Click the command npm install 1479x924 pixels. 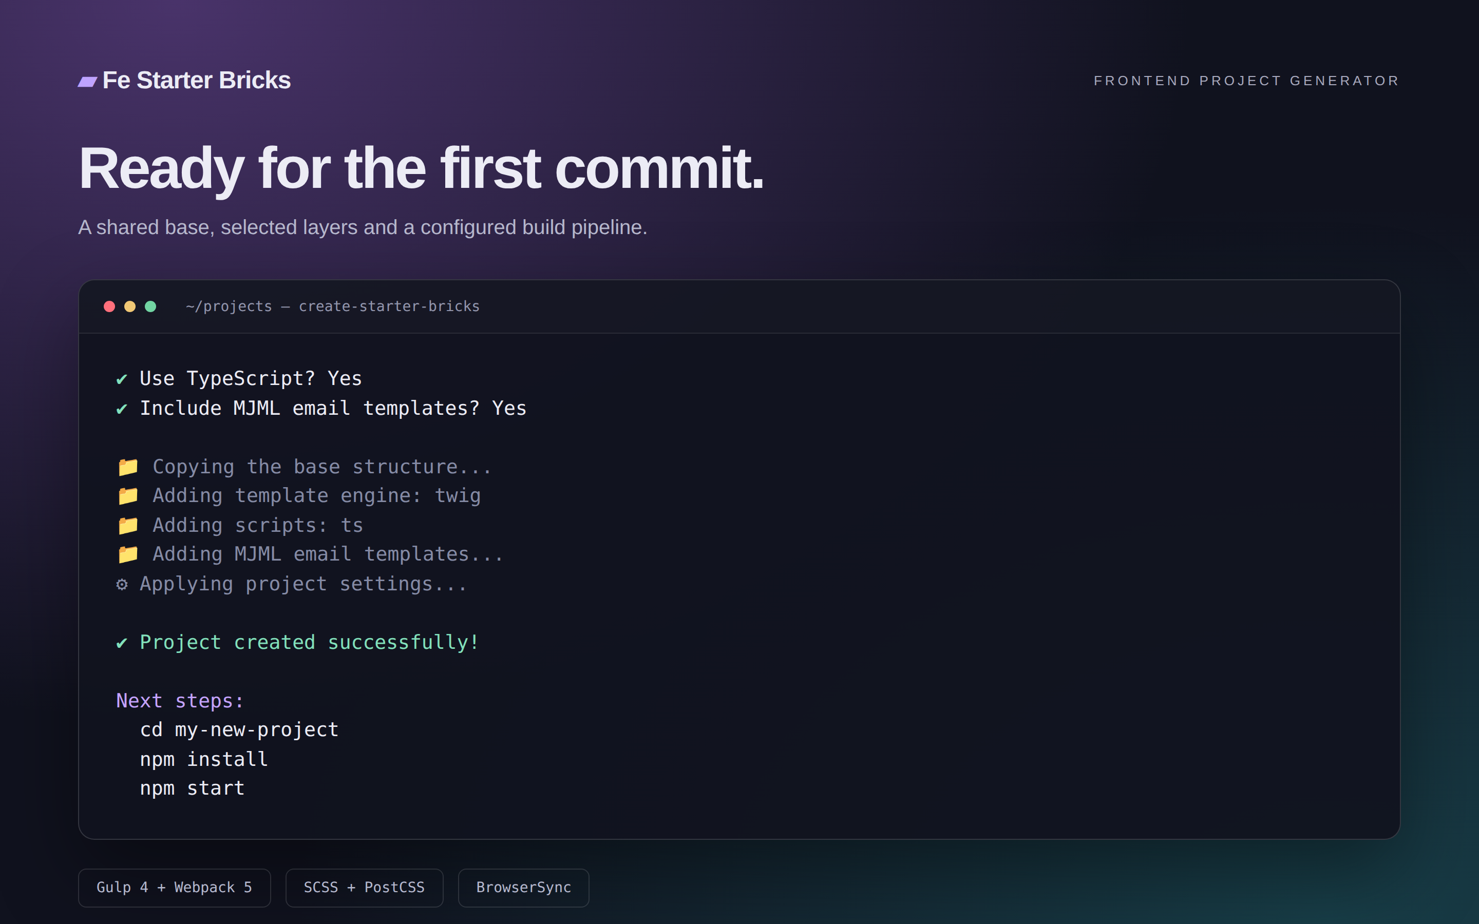(x=204, y=760)
